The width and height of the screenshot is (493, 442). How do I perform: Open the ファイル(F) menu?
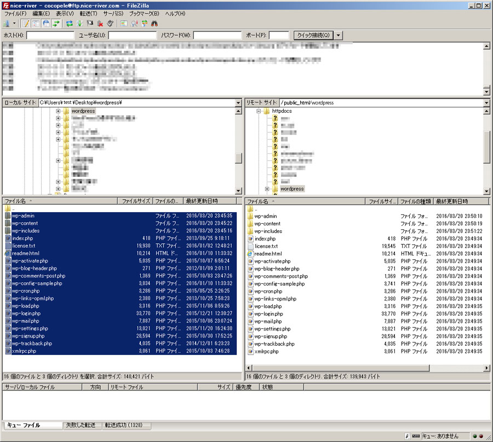[x=15, y=14]
